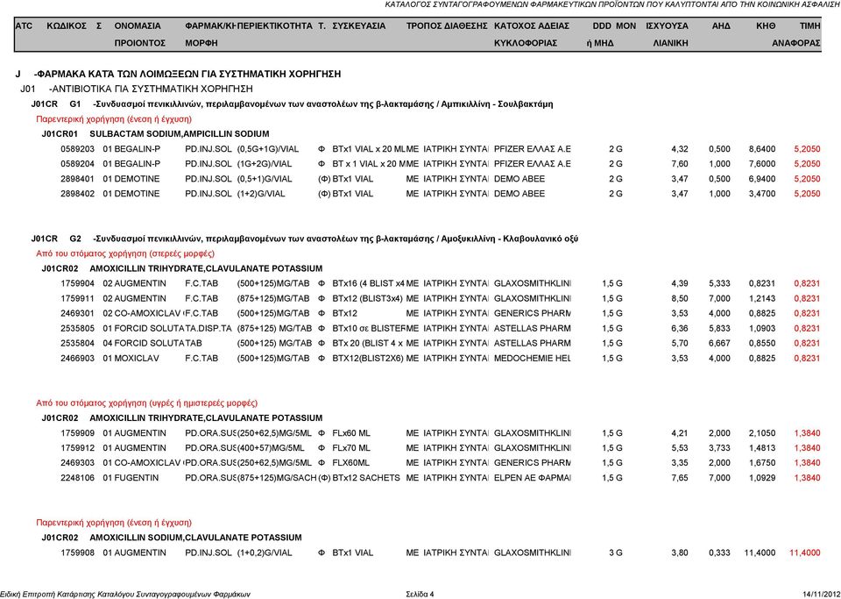The image size is (841, 599).
Task: Click reference price 11,4000 in red
Action: click(x=804, y=553)
